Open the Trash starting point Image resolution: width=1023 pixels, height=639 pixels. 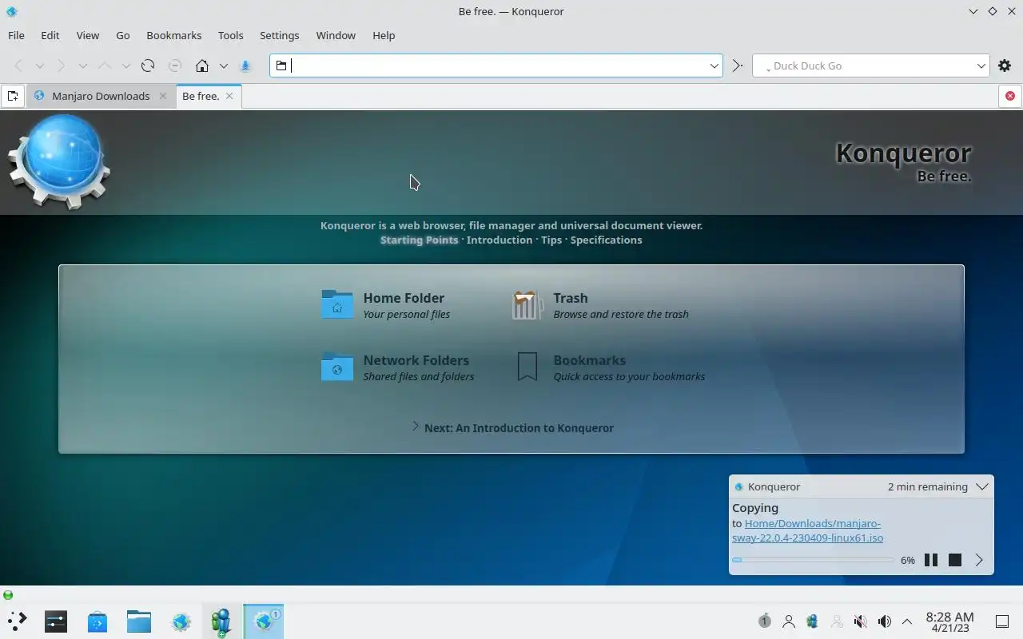[x=600, y=304]
